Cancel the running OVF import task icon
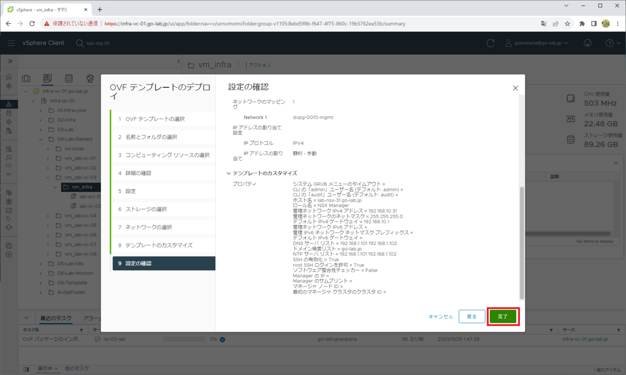Image resolution: width=626 pixels, height=375 pixels. 222,340
